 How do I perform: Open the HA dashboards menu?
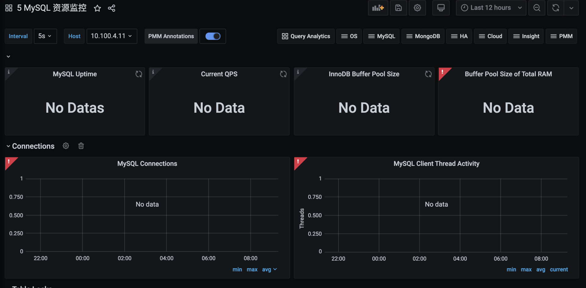click(x=459, y=36)
